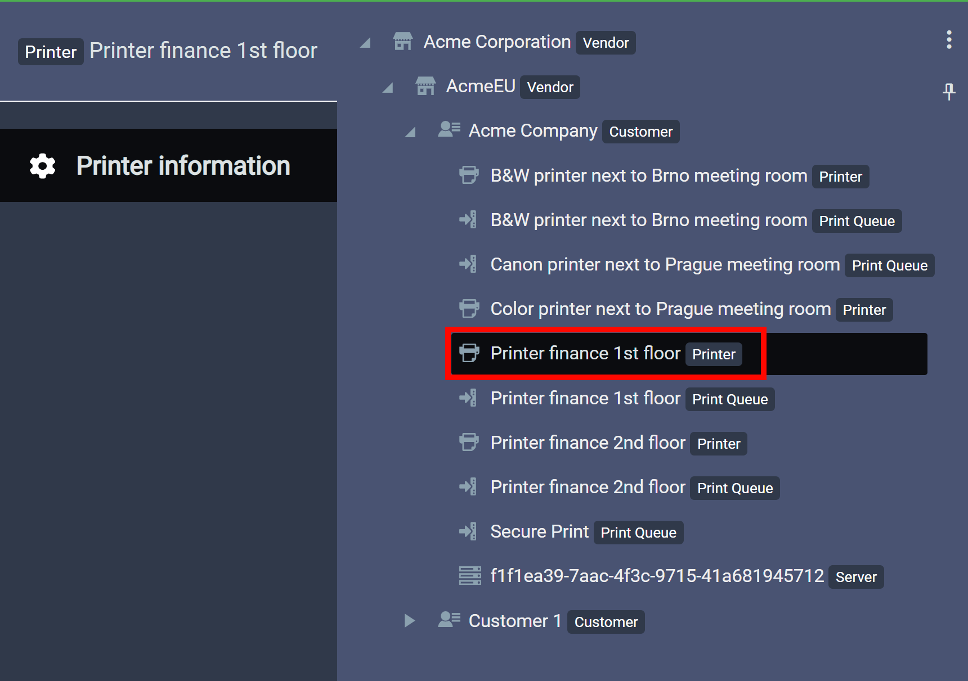Collapse the AcmeEU tree node
This screenshot has width=968, height=681.
(388, 88)
